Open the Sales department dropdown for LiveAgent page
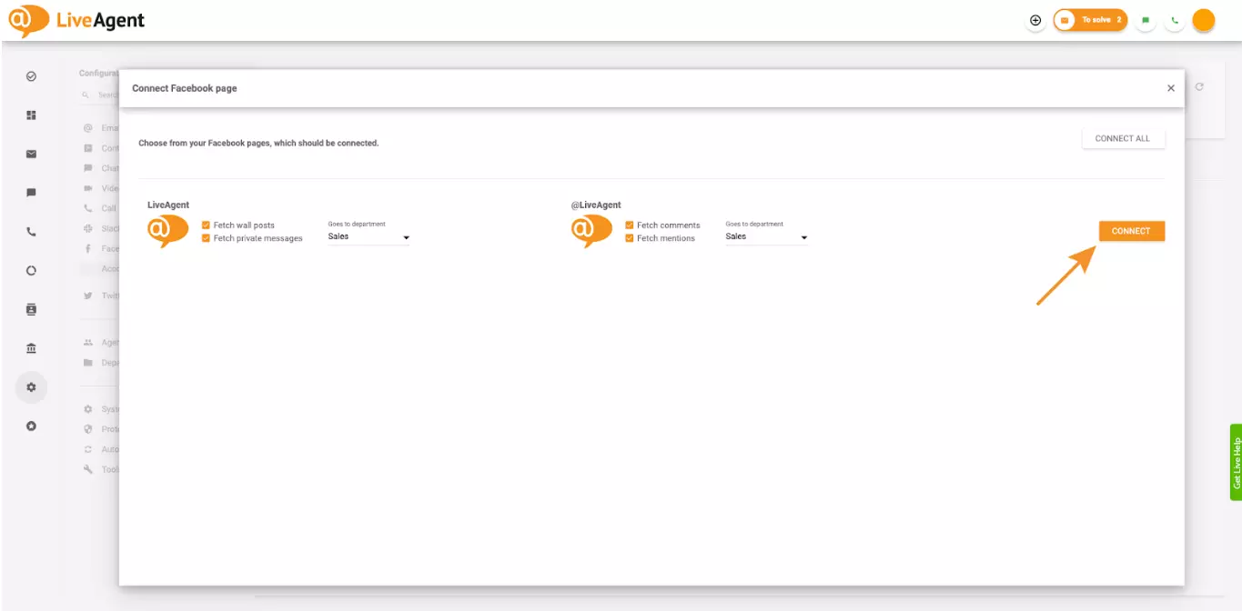The height and width of the screenshot is (611, 1242). [x=368, y=235]
